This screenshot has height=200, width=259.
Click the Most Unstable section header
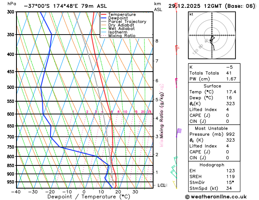pos(211,128)
